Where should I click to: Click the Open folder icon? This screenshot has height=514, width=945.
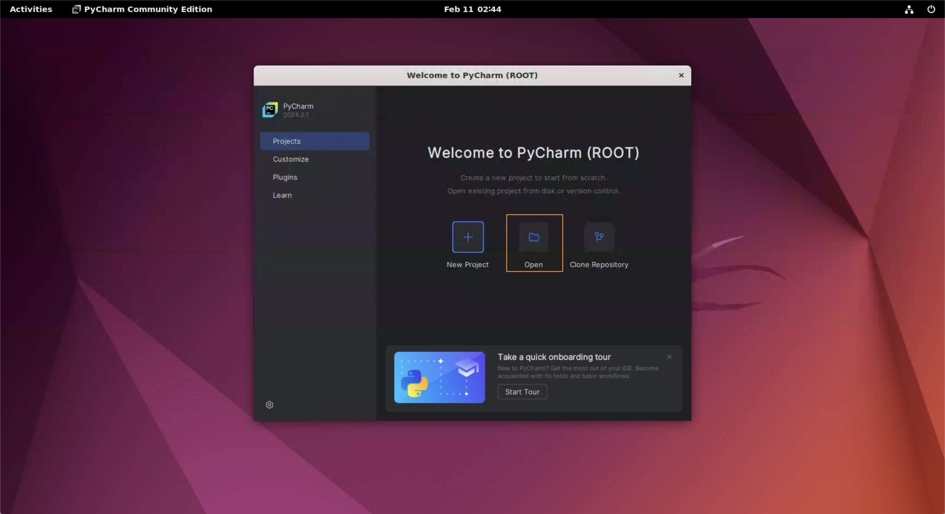tap(534, 237)
